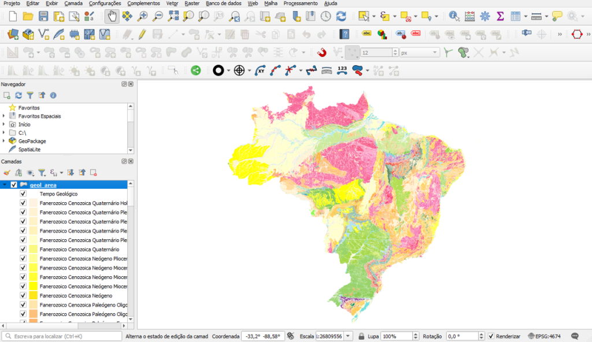The width and height of the screenshot is (592, 342).
Task: Click the Toggle Editing pencil icon
Action: [x=142, y=35]
